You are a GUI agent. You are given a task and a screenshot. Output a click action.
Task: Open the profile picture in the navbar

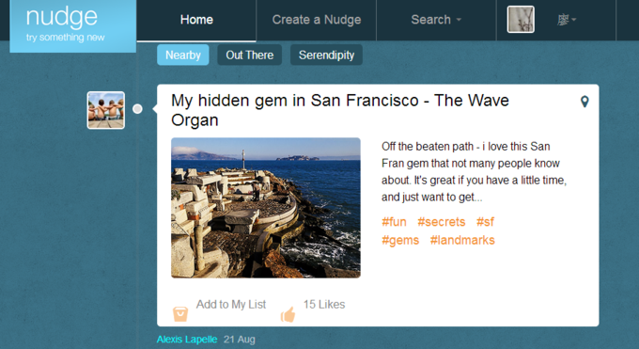point(521,19)
